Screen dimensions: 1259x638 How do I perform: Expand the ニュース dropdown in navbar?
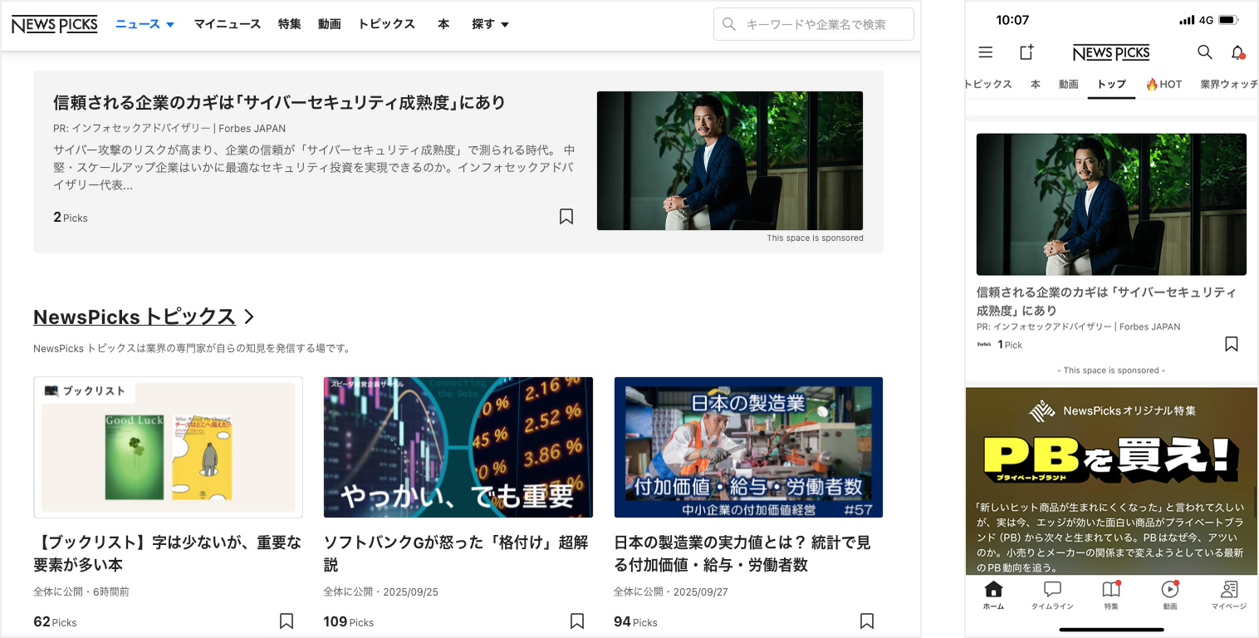[x=145, y=24]
